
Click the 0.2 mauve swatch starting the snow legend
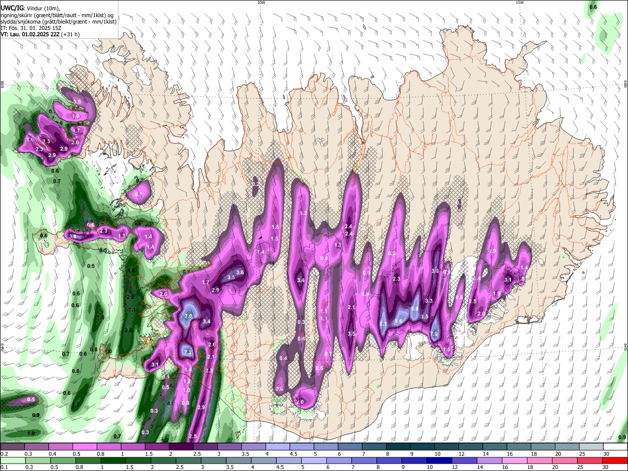tap(12, 447)
